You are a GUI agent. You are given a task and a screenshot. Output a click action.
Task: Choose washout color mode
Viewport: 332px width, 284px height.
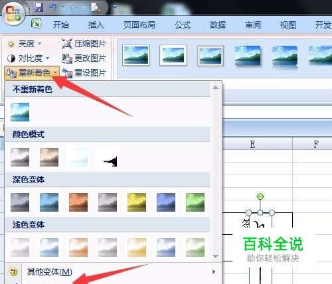pos(78,157)
